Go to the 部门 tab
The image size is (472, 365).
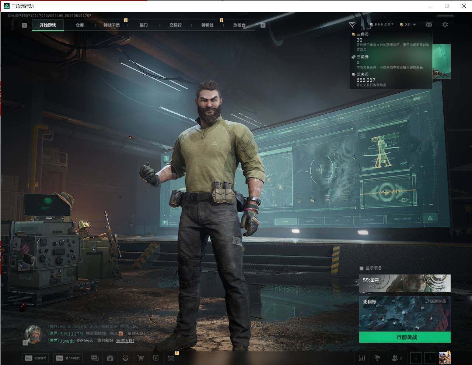coord(144,25)
